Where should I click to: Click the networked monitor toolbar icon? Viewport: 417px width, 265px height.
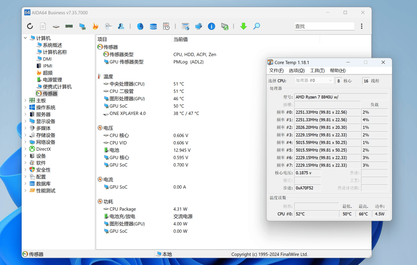(82, 26)
